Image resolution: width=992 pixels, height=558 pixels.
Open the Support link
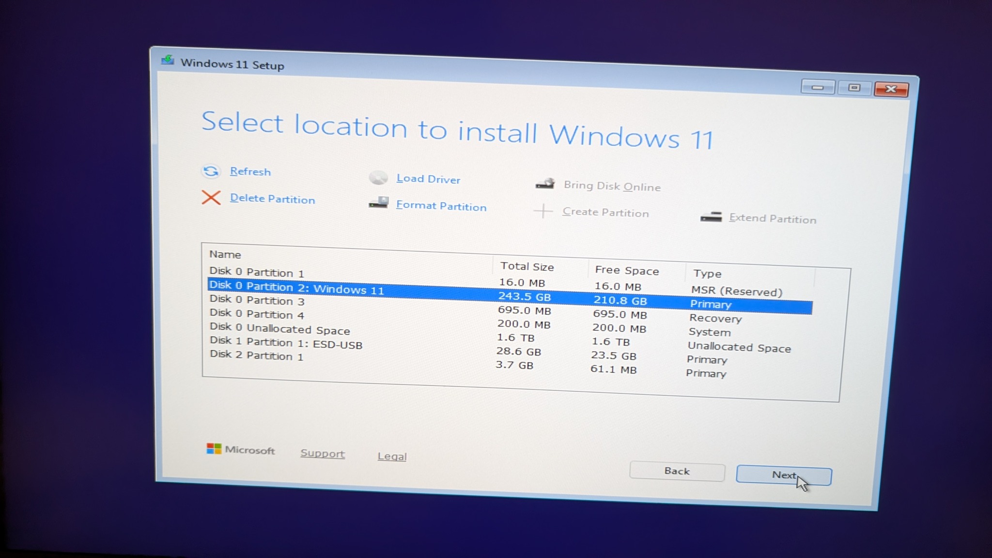click(323, 453)
